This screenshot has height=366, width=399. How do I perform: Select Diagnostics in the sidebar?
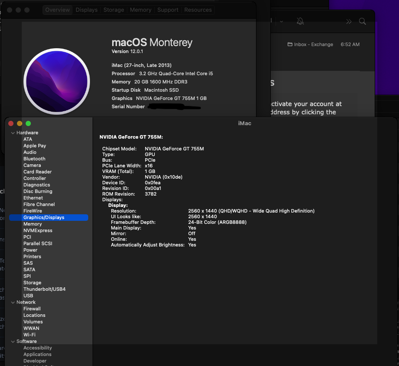pos(37,185)
